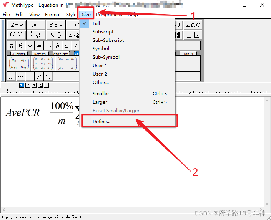Insert the less-than-or-equal symbol from small bar
Screen dimensions: 271x220
click(67, 46)
